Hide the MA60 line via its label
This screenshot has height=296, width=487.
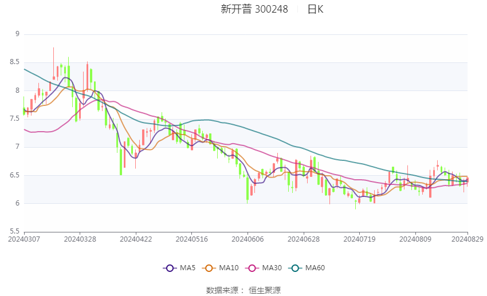click(315, 268)
